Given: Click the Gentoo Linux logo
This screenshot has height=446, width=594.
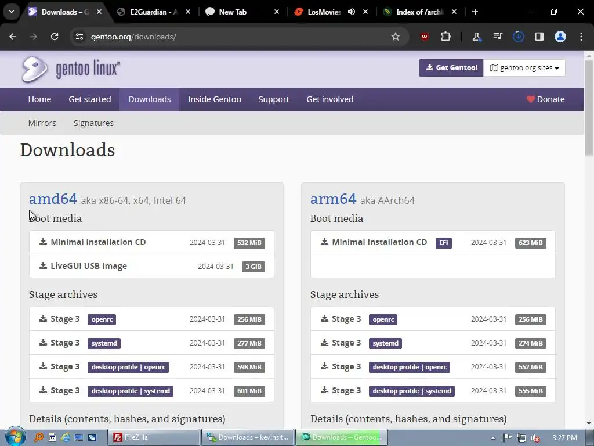Looking at the screenshot, I should pos(71,70).
